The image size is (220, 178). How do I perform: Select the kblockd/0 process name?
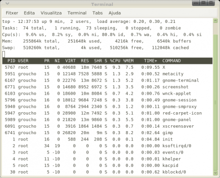click(174, 172)
